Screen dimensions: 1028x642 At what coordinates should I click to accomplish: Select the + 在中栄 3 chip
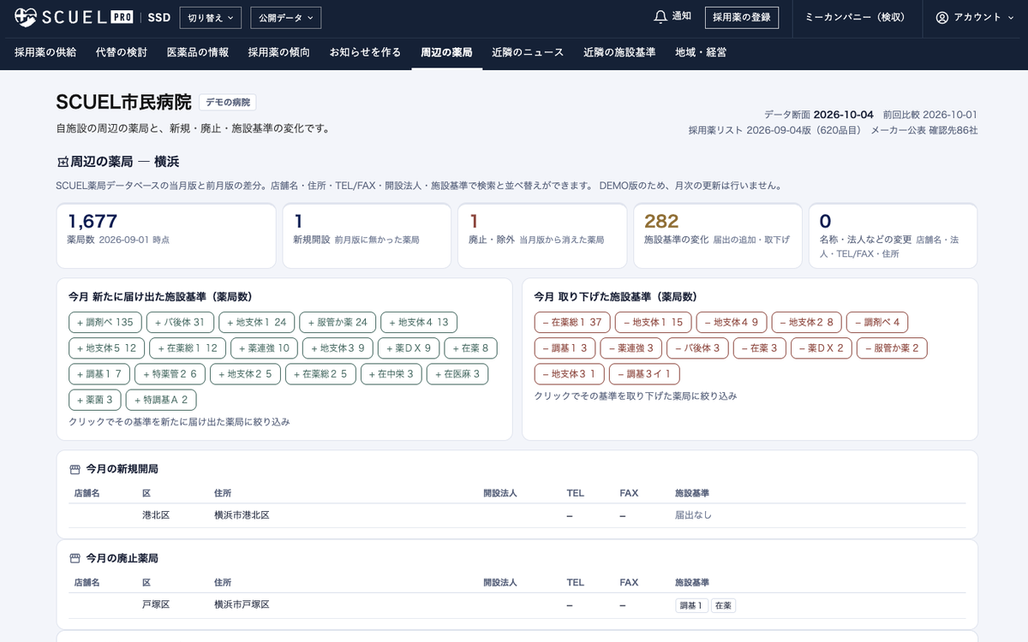click(x=391, y=374)
